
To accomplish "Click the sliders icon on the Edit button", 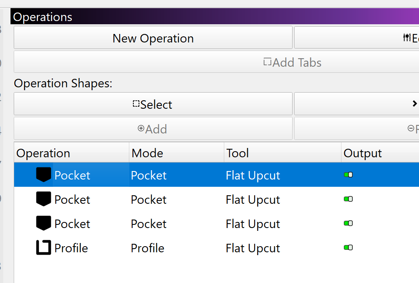I will tap(406, 38).
